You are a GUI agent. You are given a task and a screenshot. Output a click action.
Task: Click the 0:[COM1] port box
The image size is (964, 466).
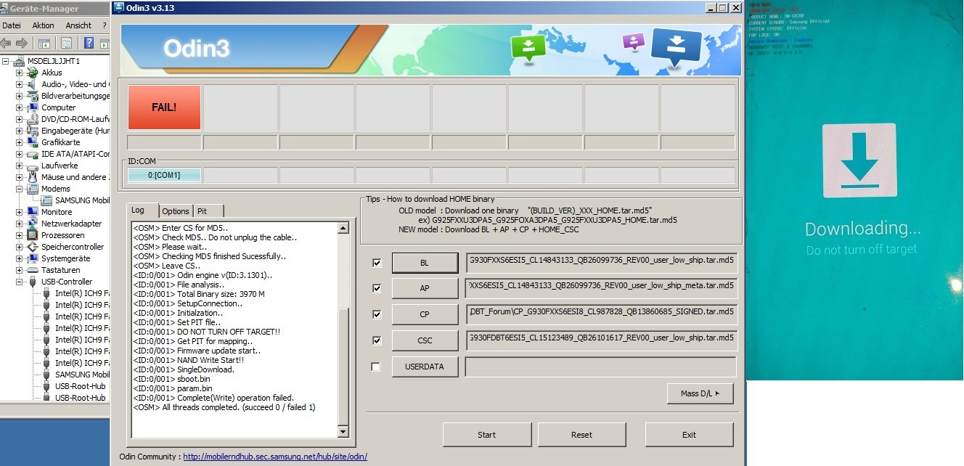click(164, 175)
